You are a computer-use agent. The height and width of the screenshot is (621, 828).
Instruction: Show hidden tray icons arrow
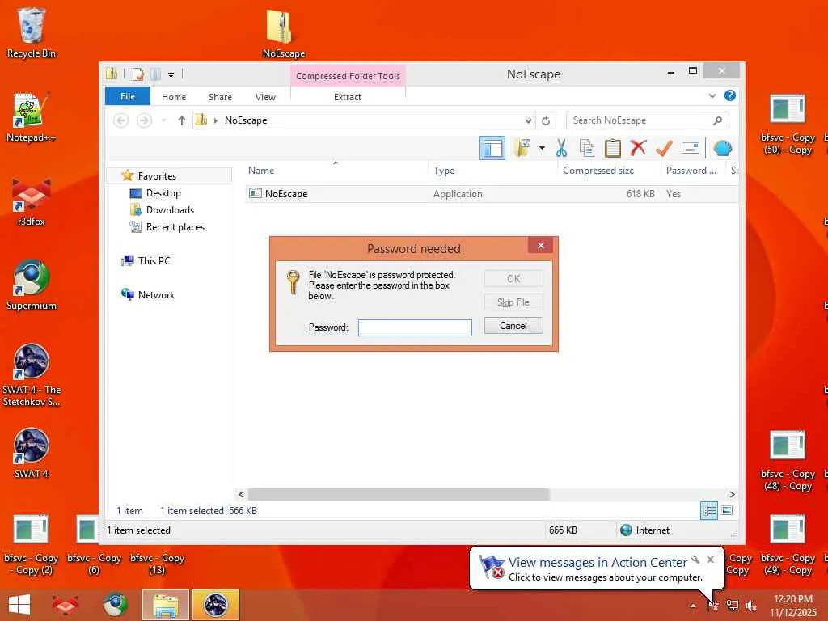click(693, 606)
